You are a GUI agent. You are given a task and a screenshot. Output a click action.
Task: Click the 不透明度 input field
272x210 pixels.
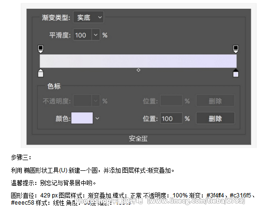click(x=82, y=101)
